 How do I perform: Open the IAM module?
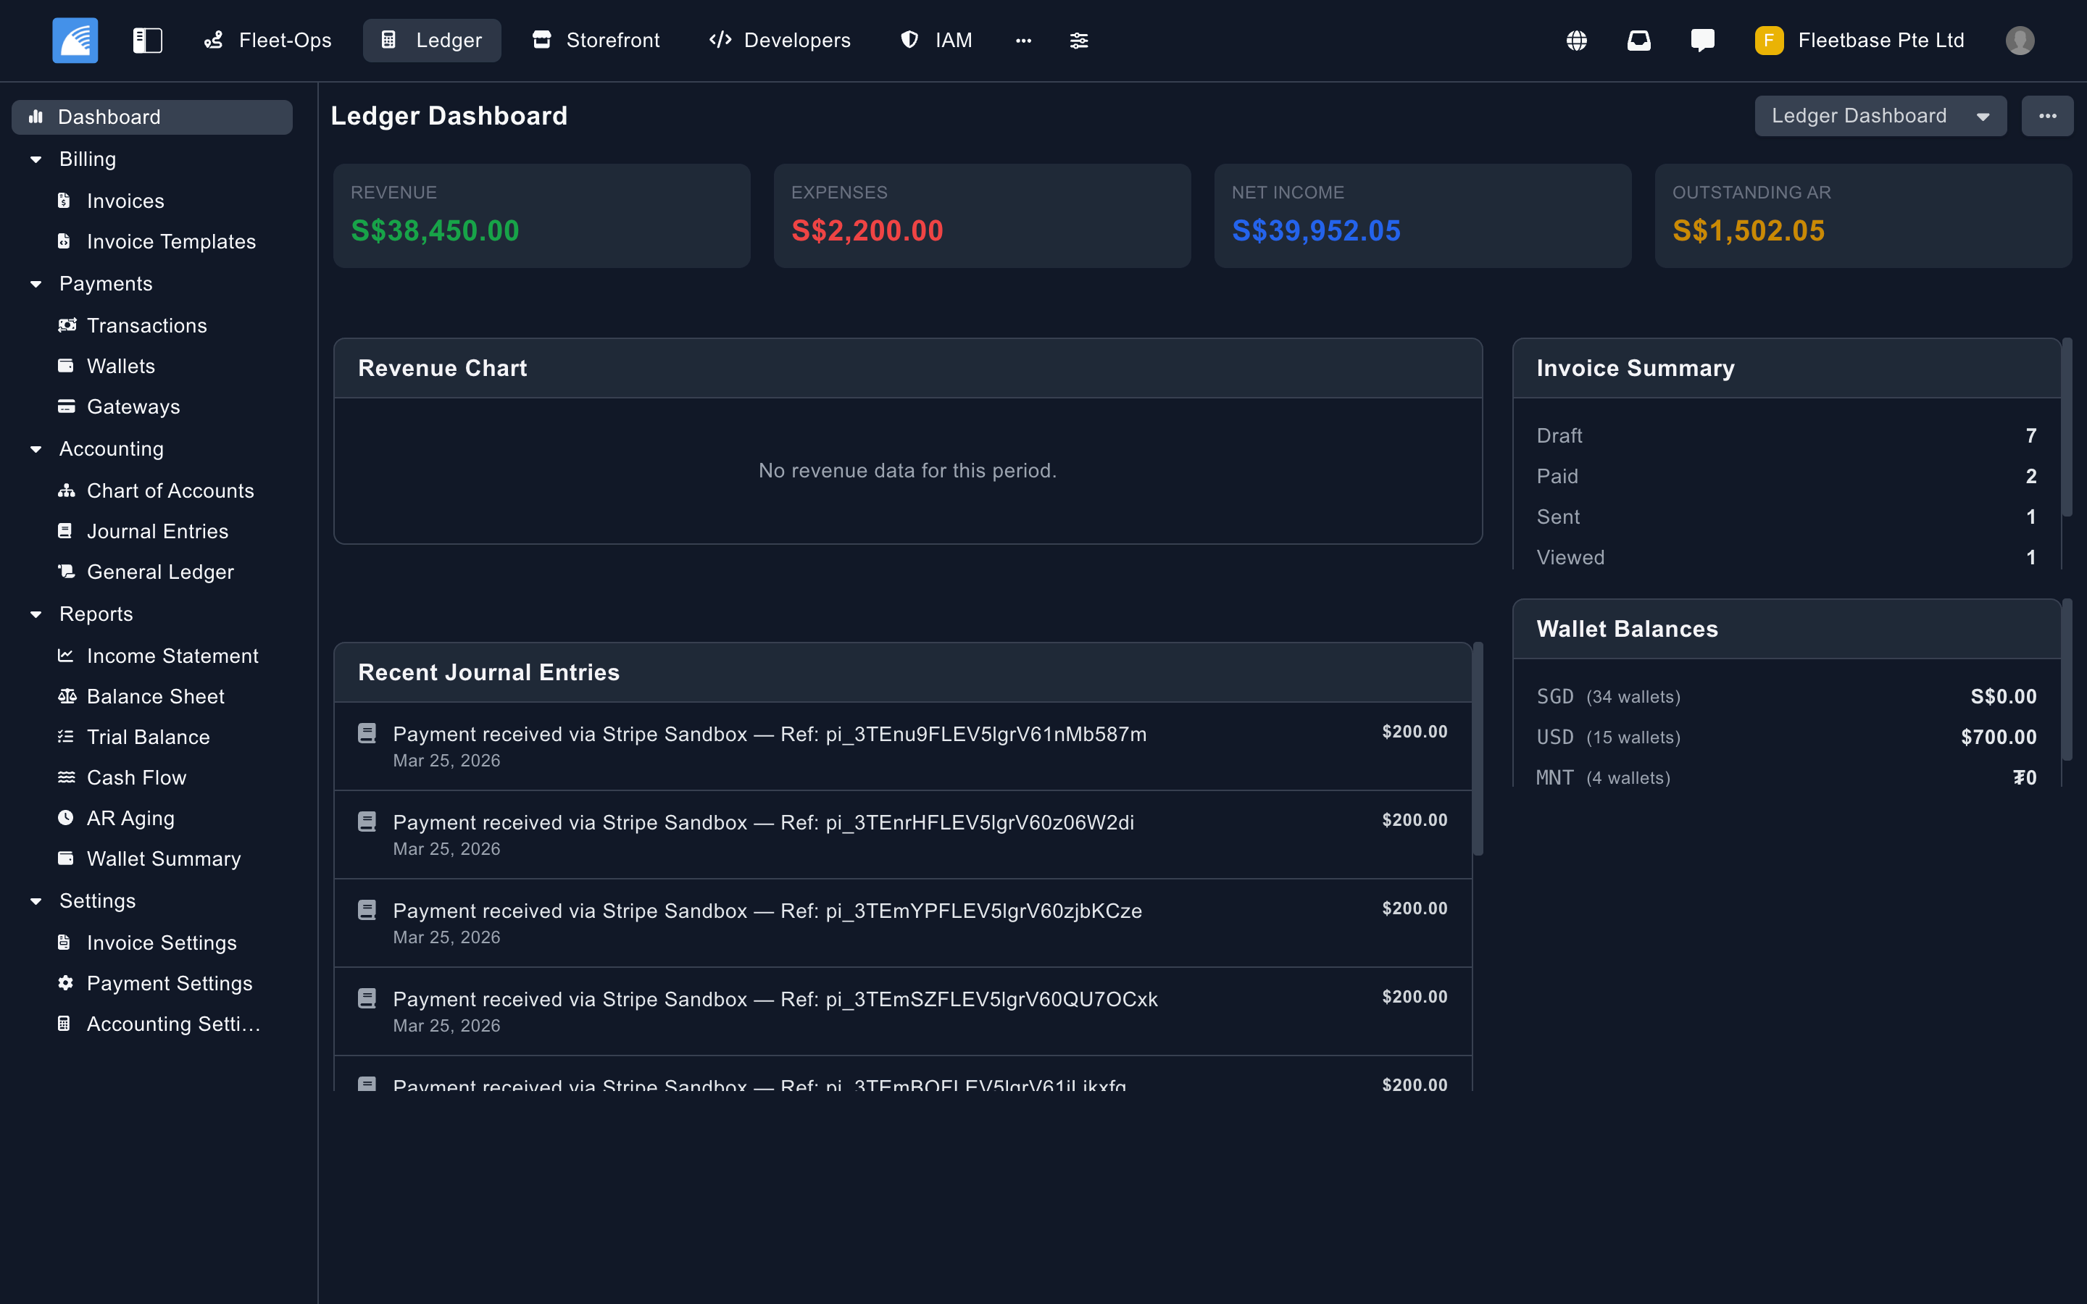click(x=936, y=41)
